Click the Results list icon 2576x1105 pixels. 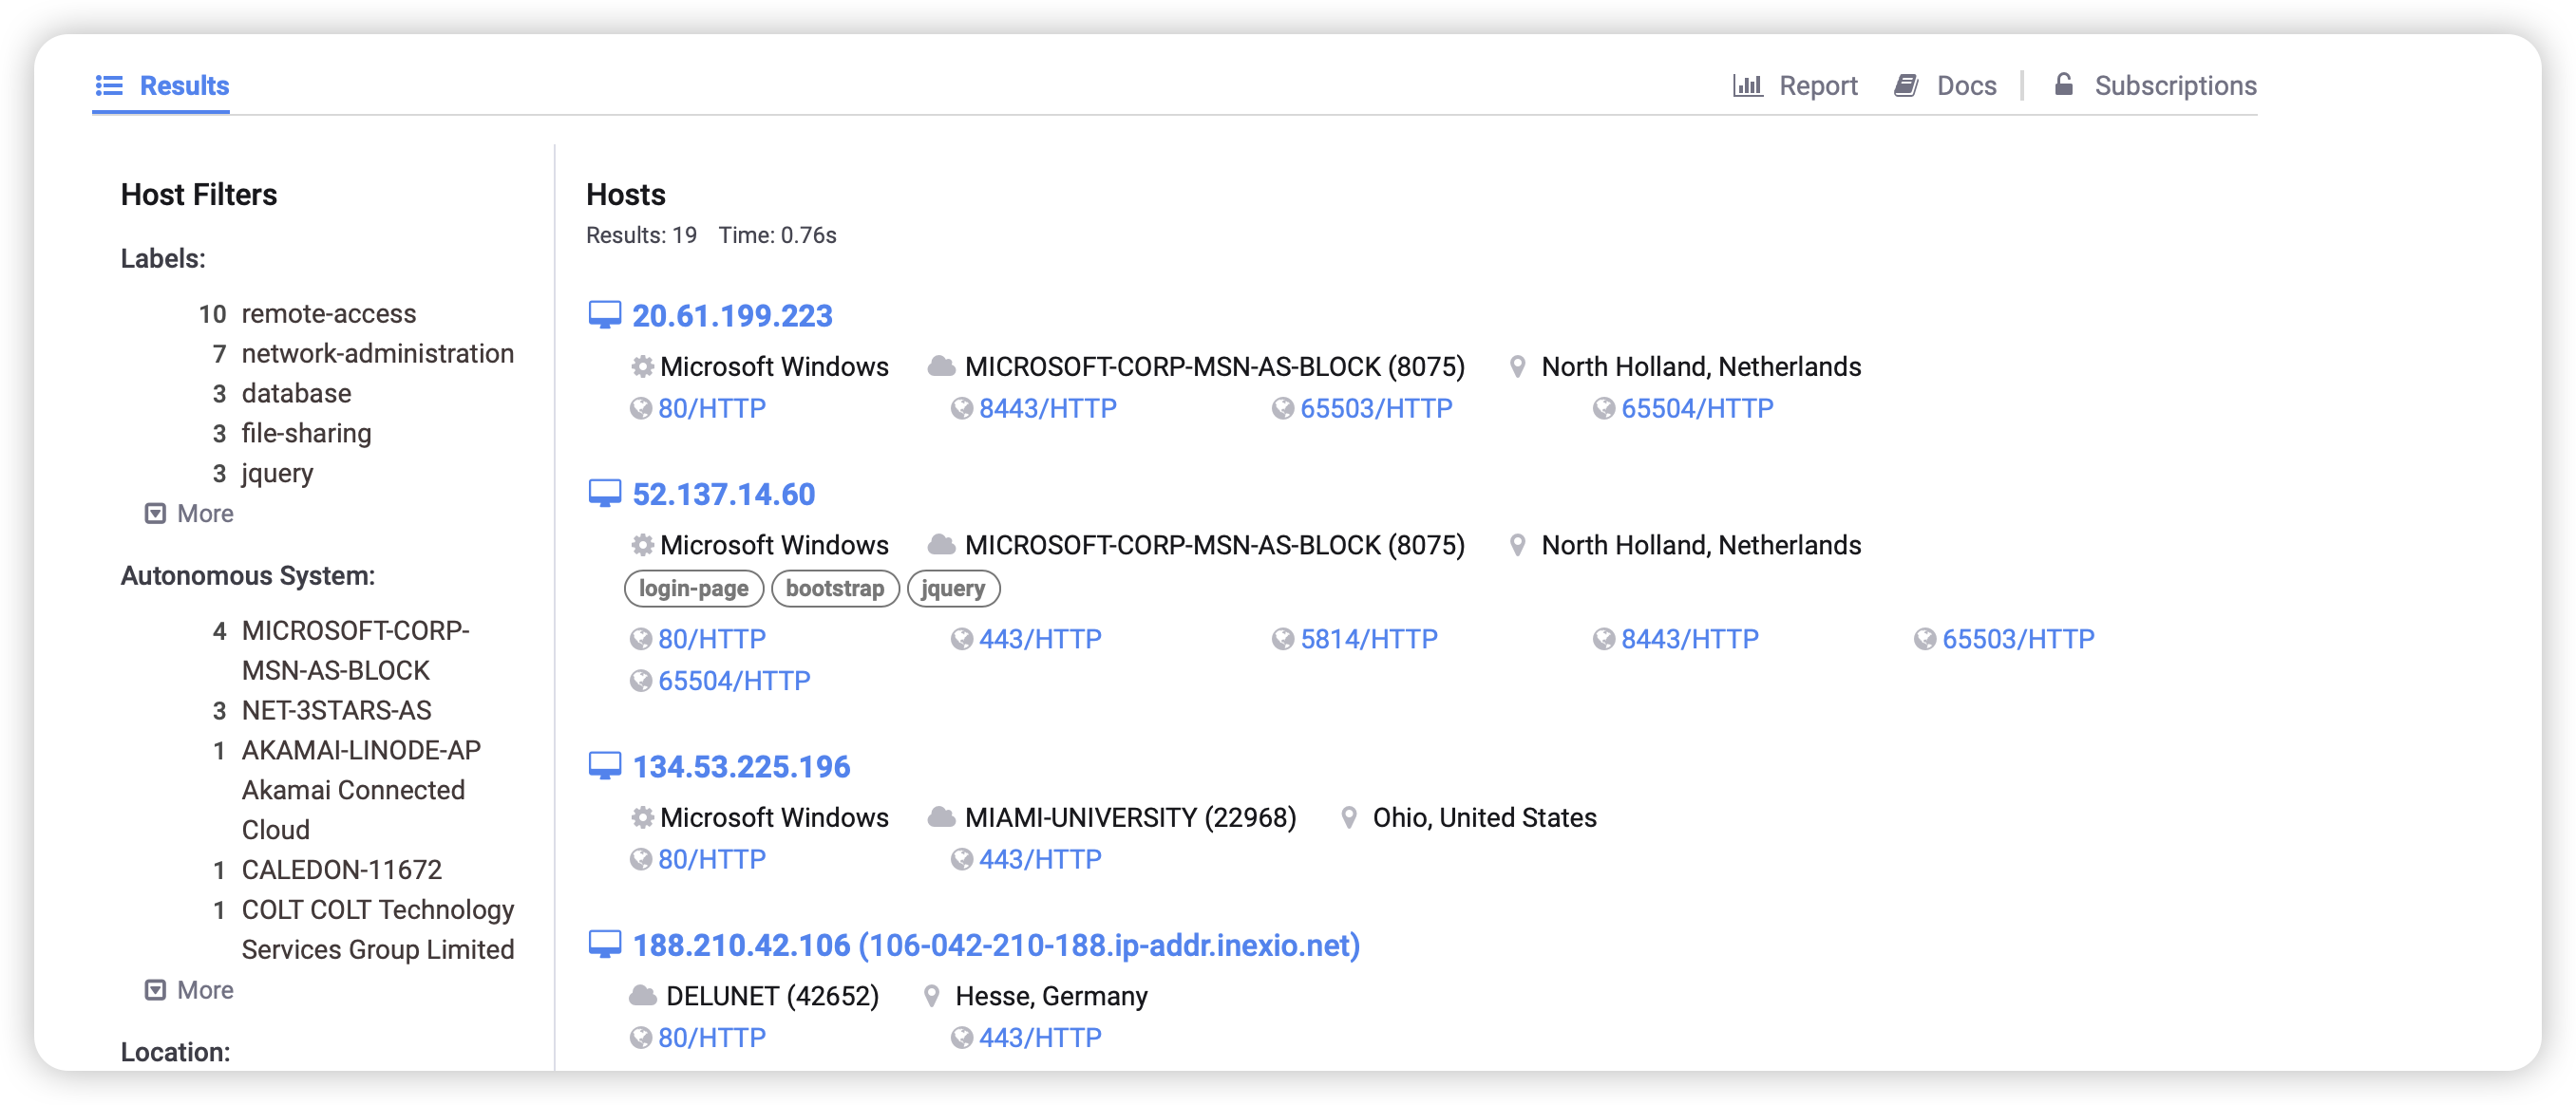(x=109, y=86)
